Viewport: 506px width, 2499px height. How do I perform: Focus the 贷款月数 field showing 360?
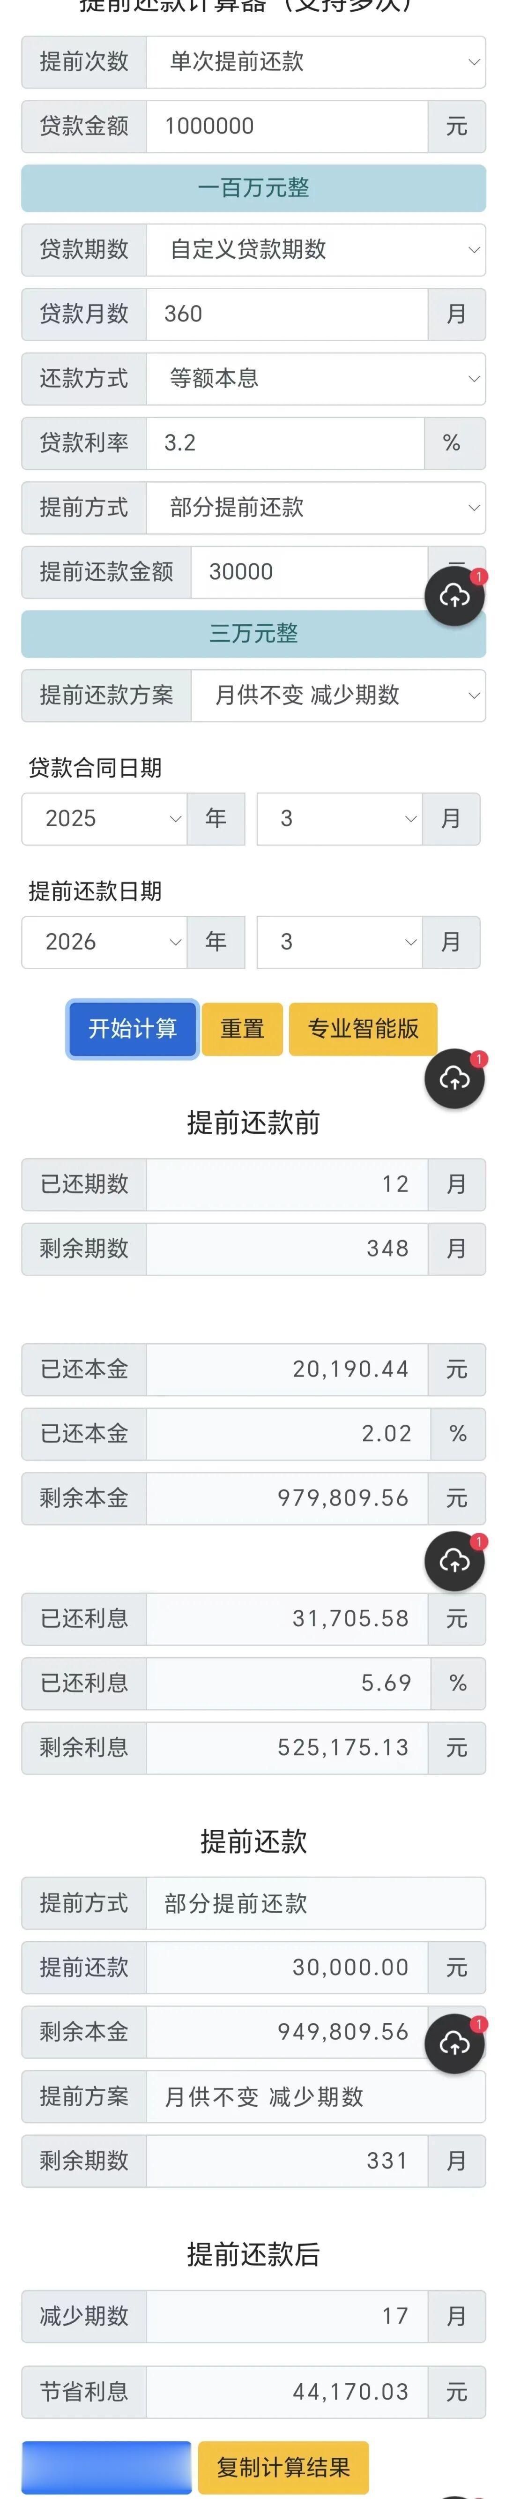tap(286, 314)
